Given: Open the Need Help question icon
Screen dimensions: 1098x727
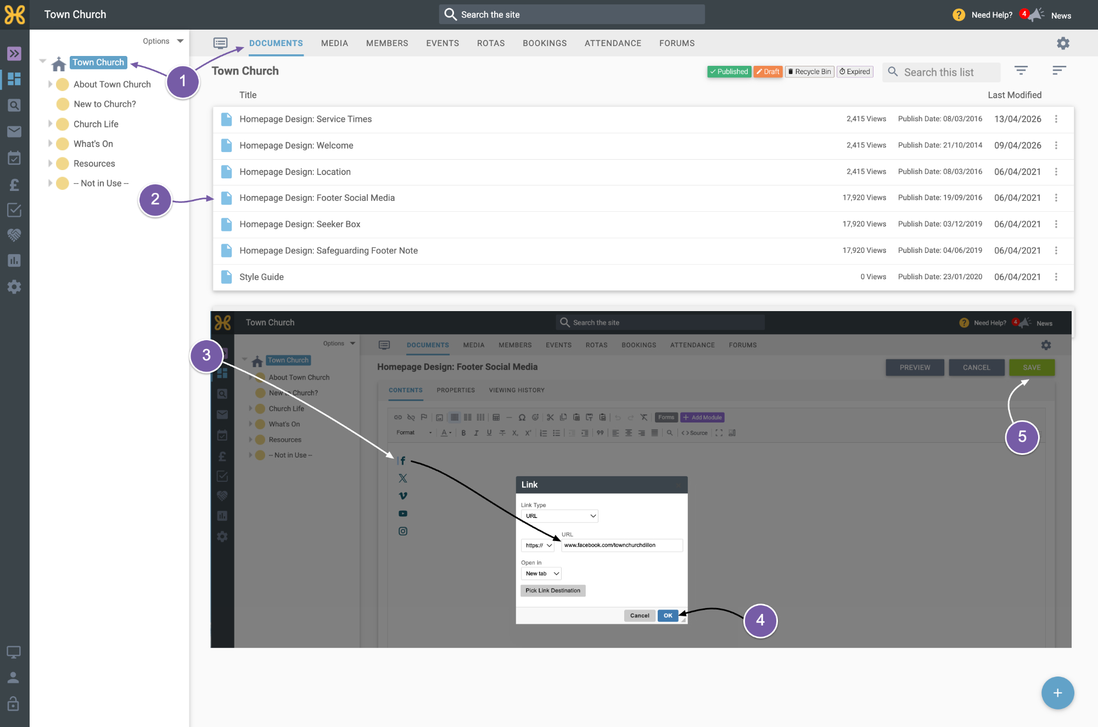Looking at the screenshot, I should pyautogui.click(x=959, y=15).
